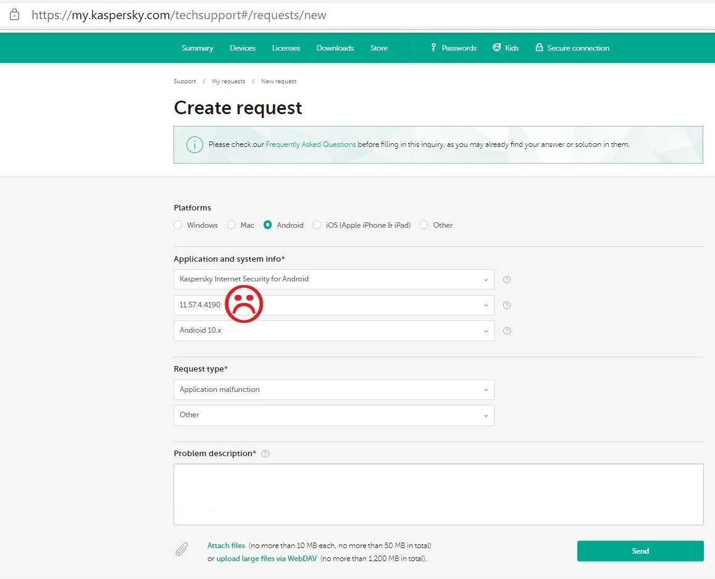Viewport: 715px width, 579px height.
Task: Click the Passwords key icon
Action: pyautogui.click(x=433, y=48)
